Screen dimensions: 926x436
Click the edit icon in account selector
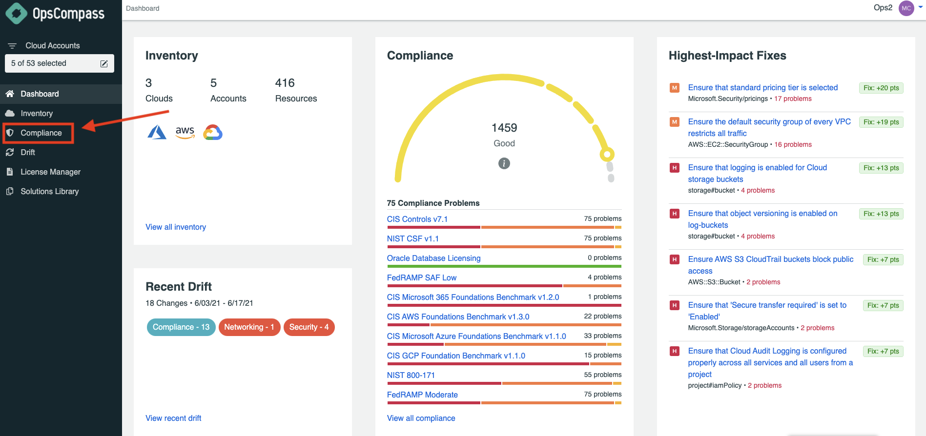coord(104,64)
